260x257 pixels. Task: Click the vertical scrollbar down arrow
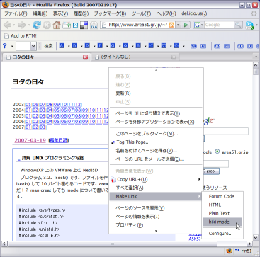pyautogui.click(x=256, y=238)
